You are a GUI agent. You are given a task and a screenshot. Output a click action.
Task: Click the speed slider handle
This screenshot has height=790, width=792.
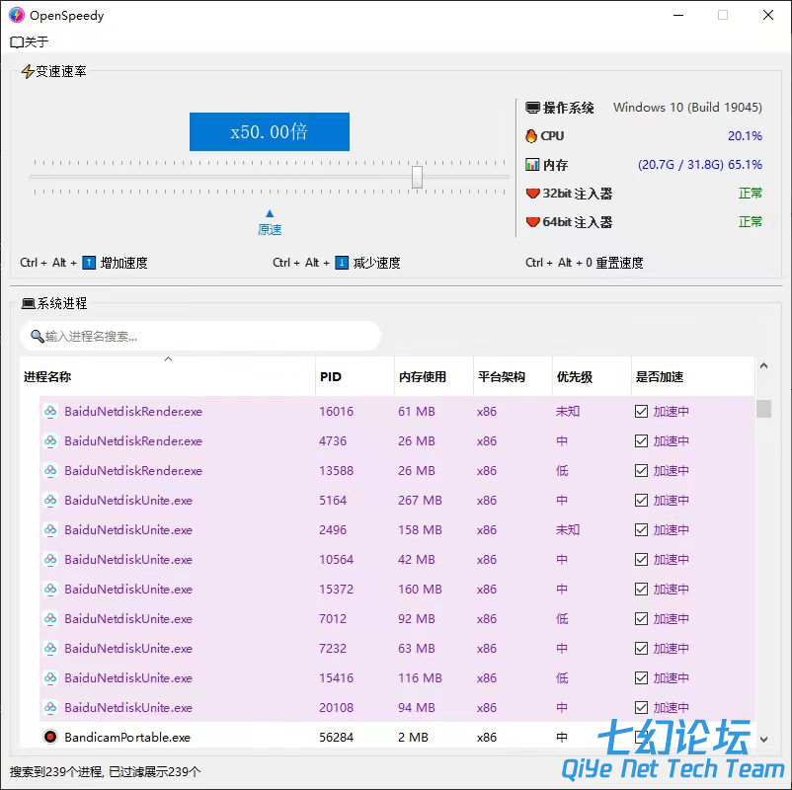coord(417,177)
